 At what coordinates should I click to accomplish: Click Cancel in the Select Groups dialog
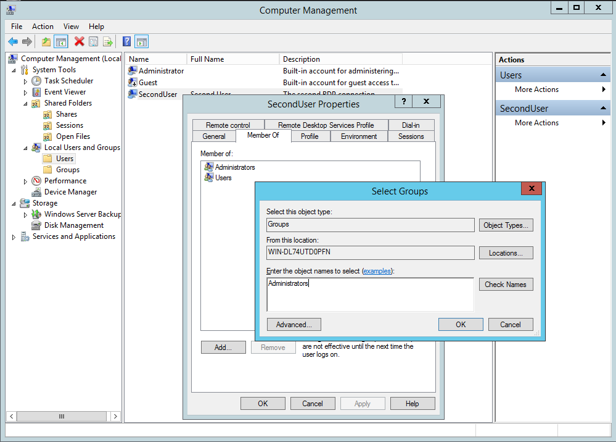pos(511,325)
